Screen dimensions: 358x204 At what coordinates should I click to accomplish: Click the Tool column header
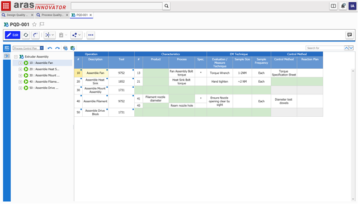121,62
